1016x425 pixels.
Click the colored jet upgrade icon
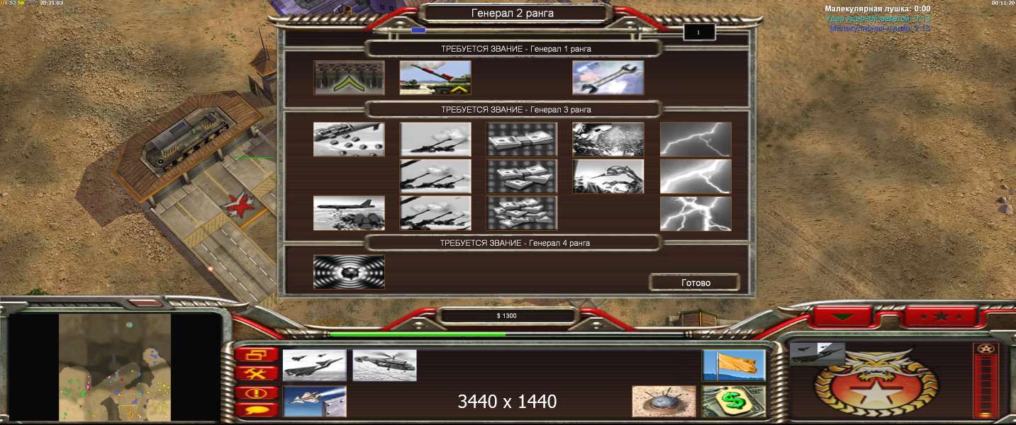tap(314, 401)
